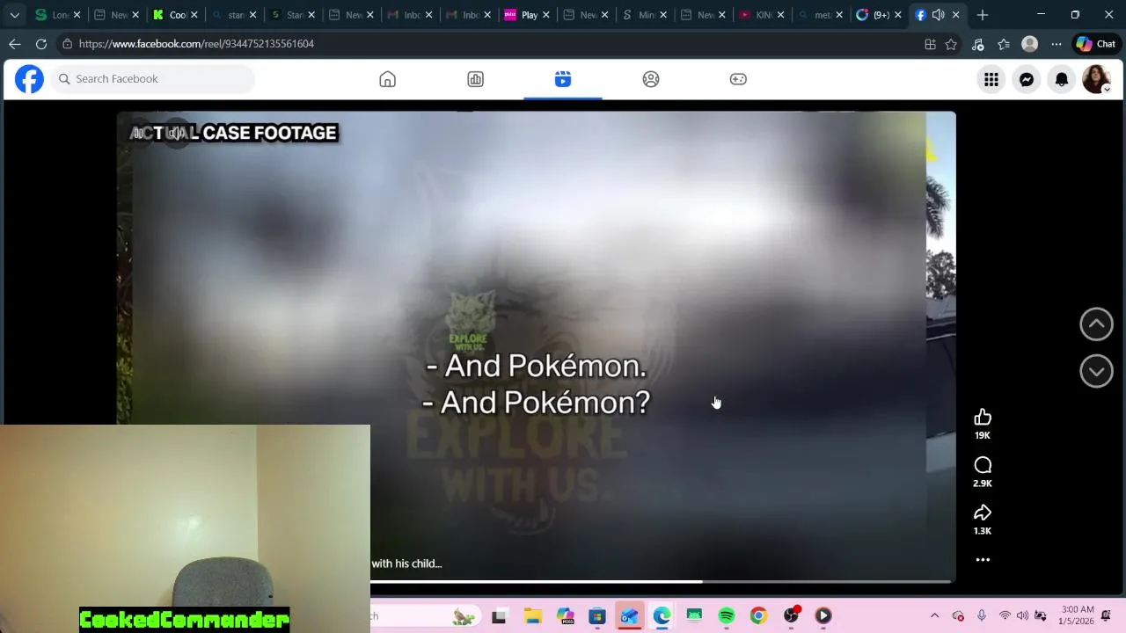This screenshot has width=1126, height=633.
Task: Open the reel's three-dots more options
Action: (x=983, y=559)
